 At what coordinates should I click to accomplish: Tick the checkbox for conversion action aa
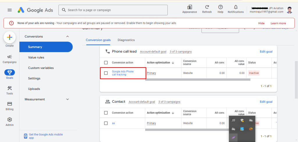(x=106, y=123)
